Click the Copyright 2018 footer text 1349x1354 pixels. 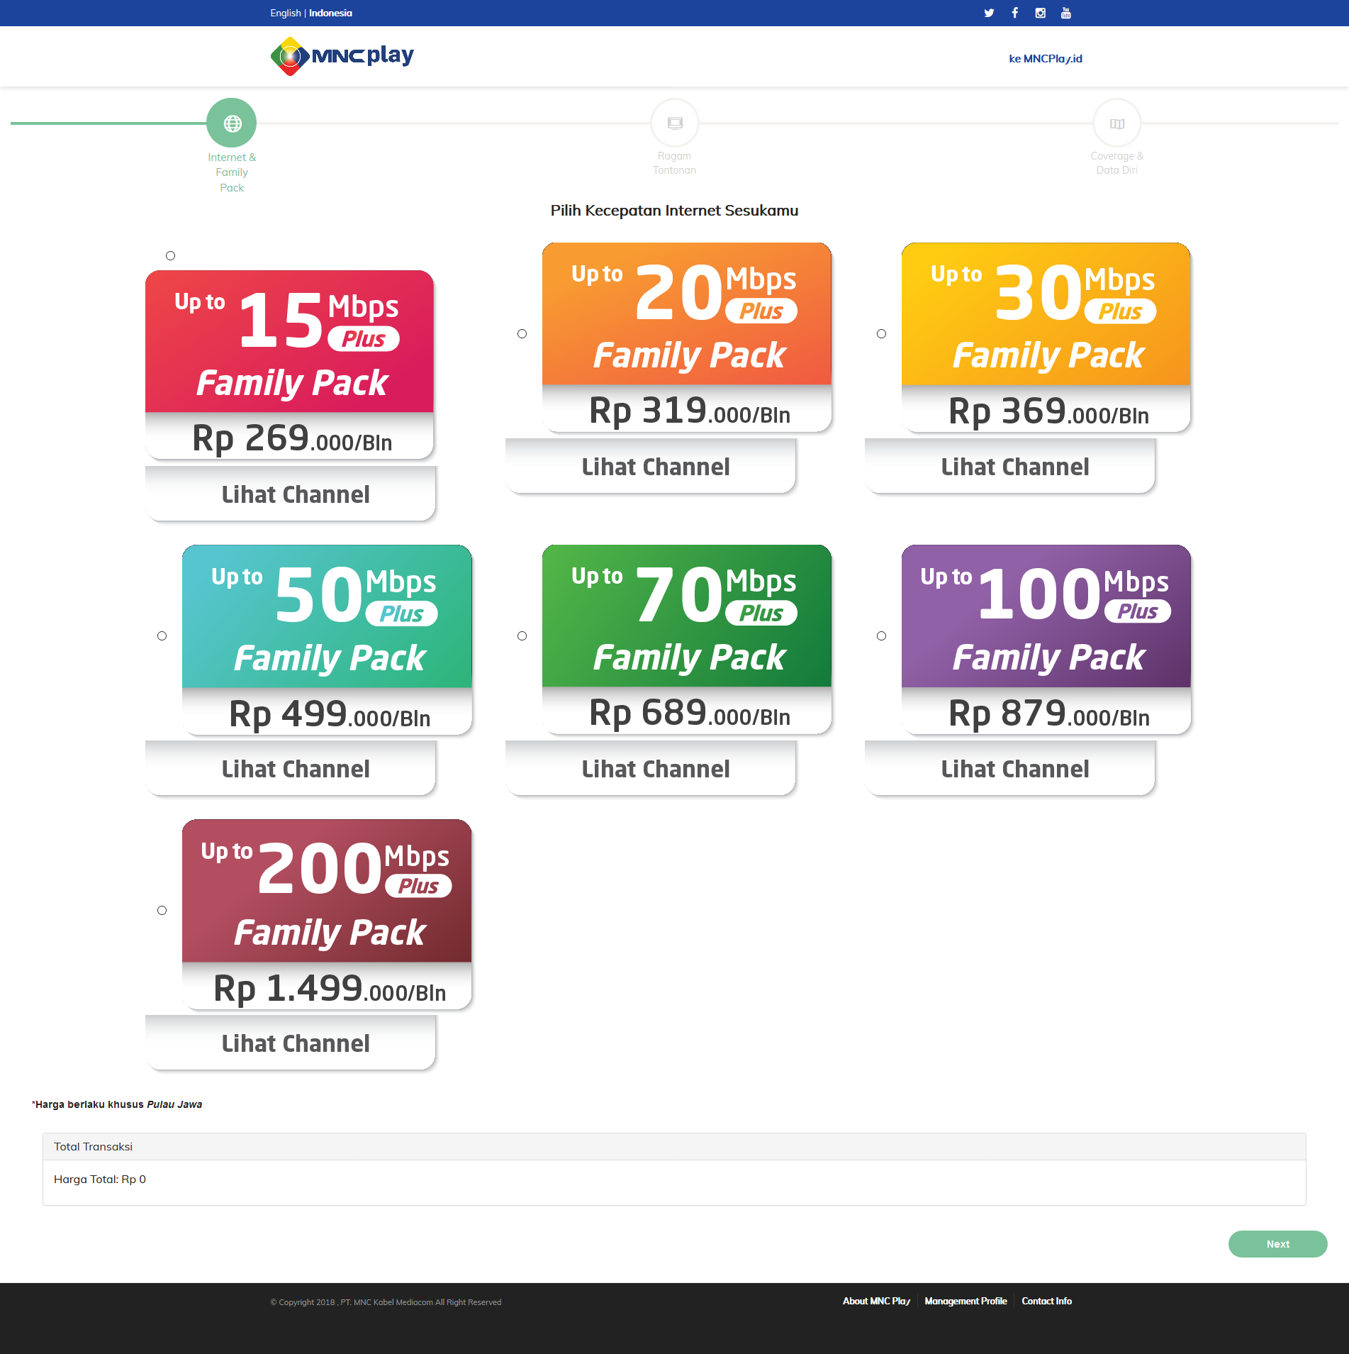coord(386,1302)
